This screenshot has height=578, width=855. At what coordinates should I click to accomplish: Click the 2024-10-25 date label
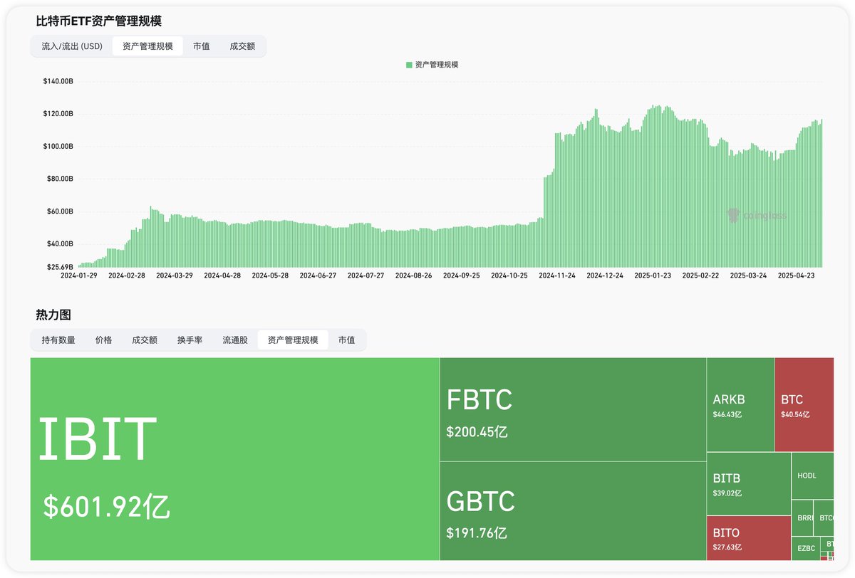click(509, 275)
